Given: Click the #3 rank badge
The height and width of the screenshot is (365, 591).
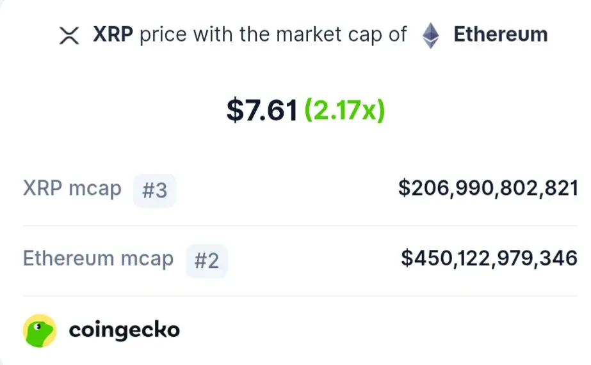Looking at the screenshot, I should (x=154, y=190).
